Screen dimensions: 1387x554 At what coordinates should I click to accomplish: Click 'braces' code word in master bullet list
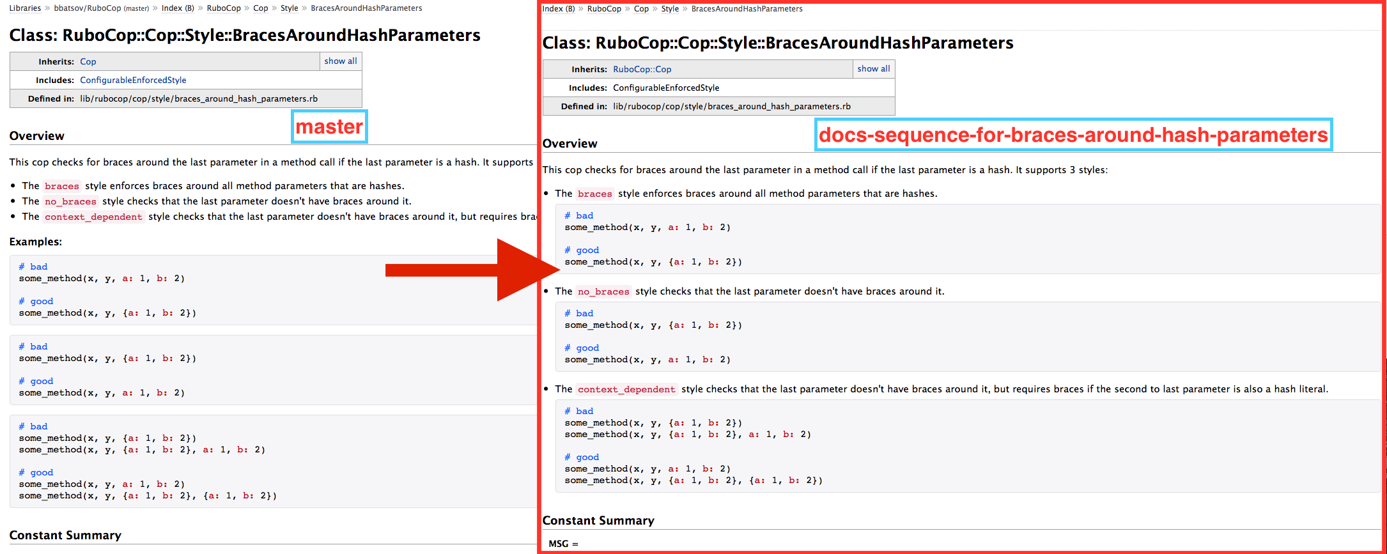tap(62, 186)
